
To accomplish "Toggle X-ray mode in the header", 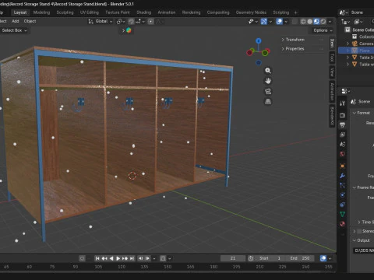I will (x=295, y=21).
